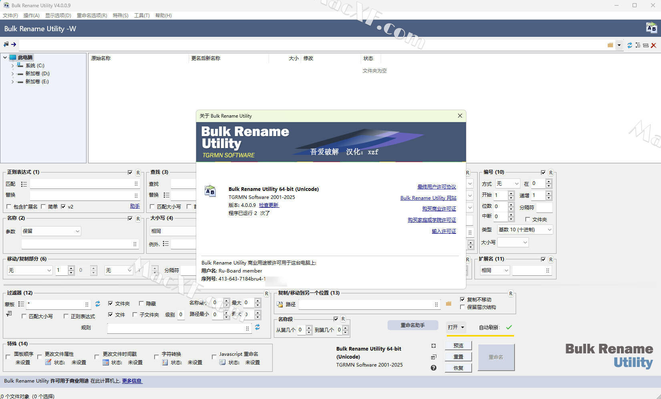Open the 参数 保留 dropdown
Viewport: 661px width, 399px height.
[x=51, y=231]
